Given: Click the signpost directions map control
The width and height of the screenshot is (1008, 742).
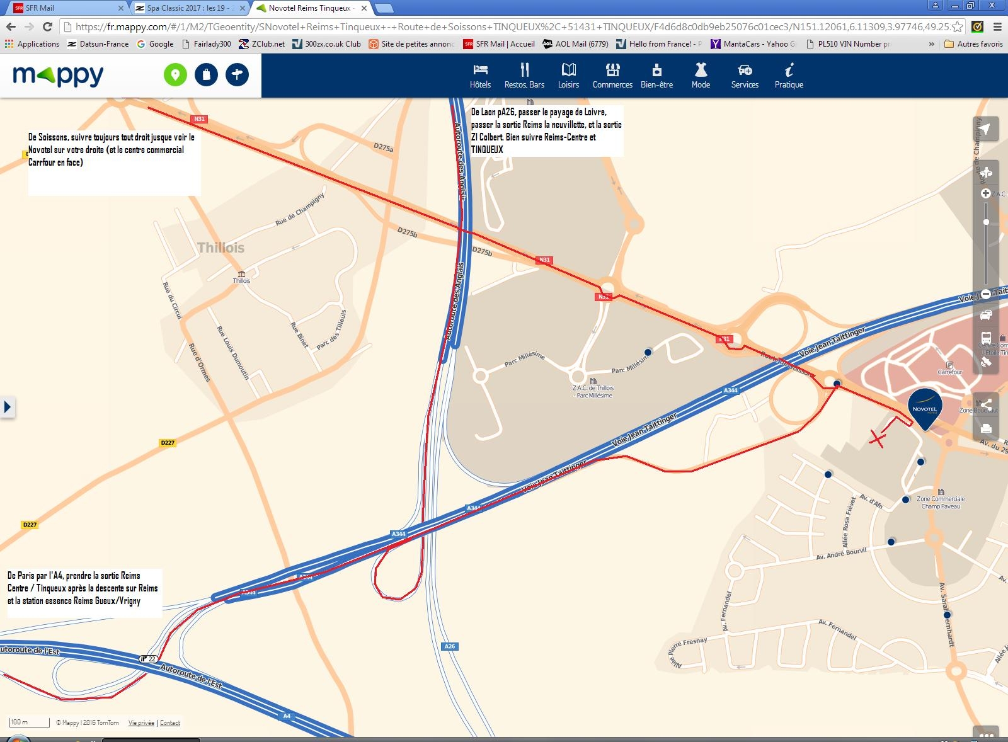Looking at the screenshot, I should 986,171.
